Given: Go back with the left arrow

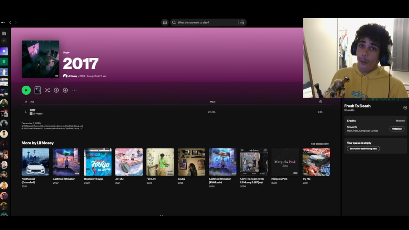Looking at the screenshot, I should (10, 22).
